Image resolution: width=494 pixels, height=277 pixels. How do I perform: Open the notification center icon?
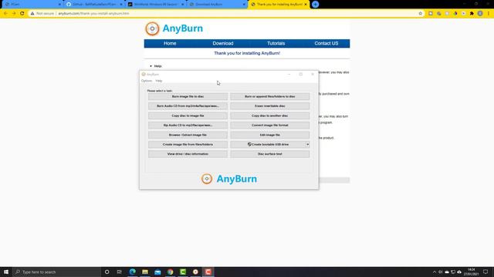click(486, 272)
